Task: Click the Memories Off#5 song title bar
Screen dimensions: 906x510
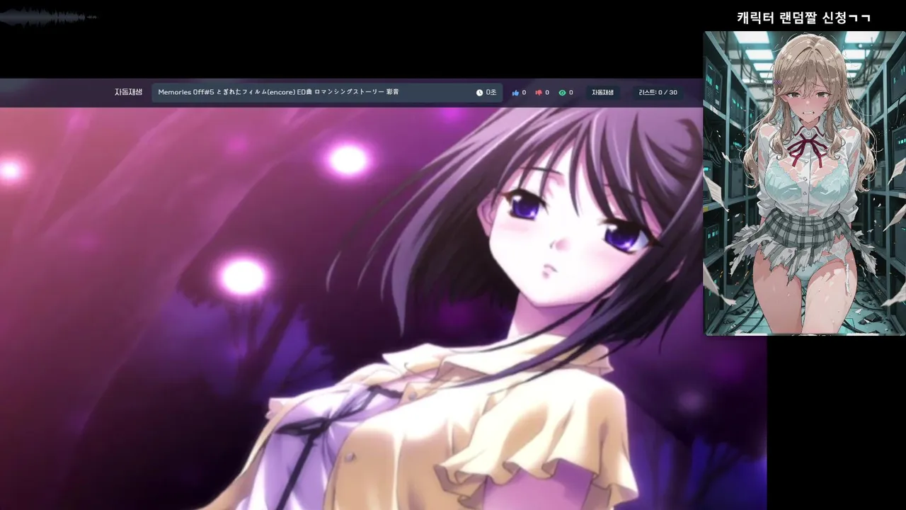Action: (x=327, y=93)
